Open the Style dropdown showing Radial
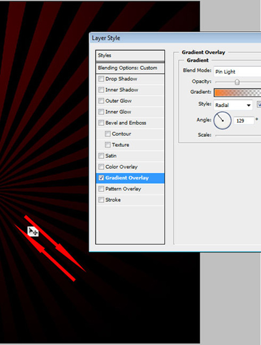The width and height of the screenshot is (261, 345). pos(233,105)
